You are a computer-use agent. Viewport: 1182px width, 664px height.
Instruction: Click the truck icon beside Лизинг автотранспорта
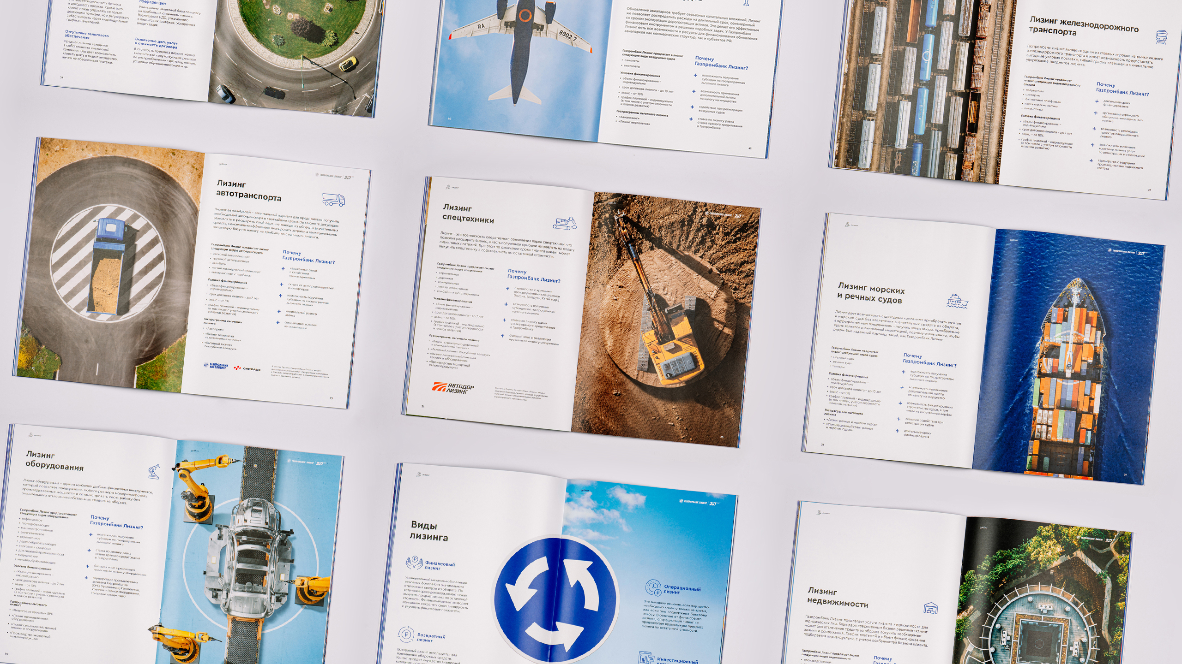click(x=333, y=200)
